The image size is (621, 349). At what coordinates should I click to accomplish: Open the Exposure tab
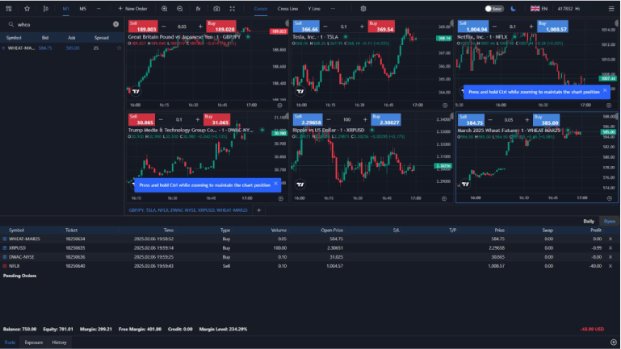(x=34, y=343)
